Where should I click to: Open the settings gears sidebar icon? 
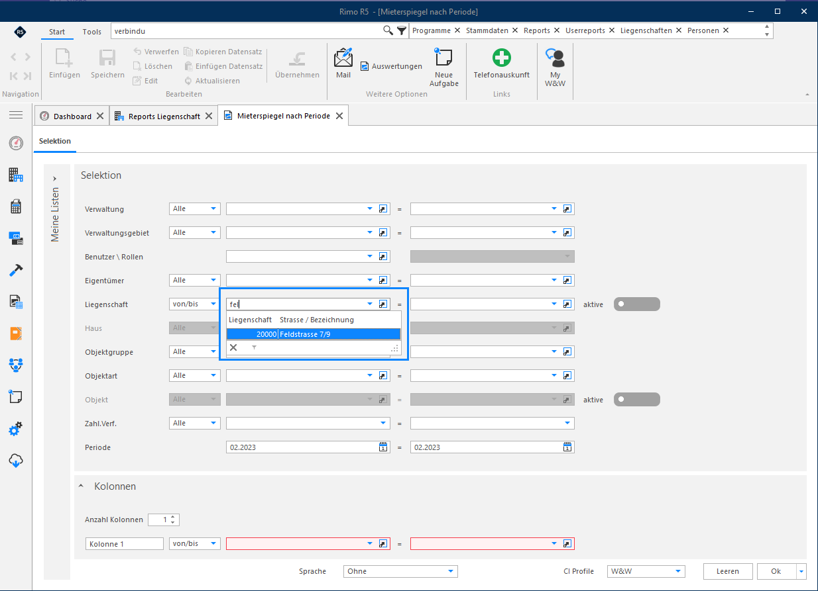[16, 429]
